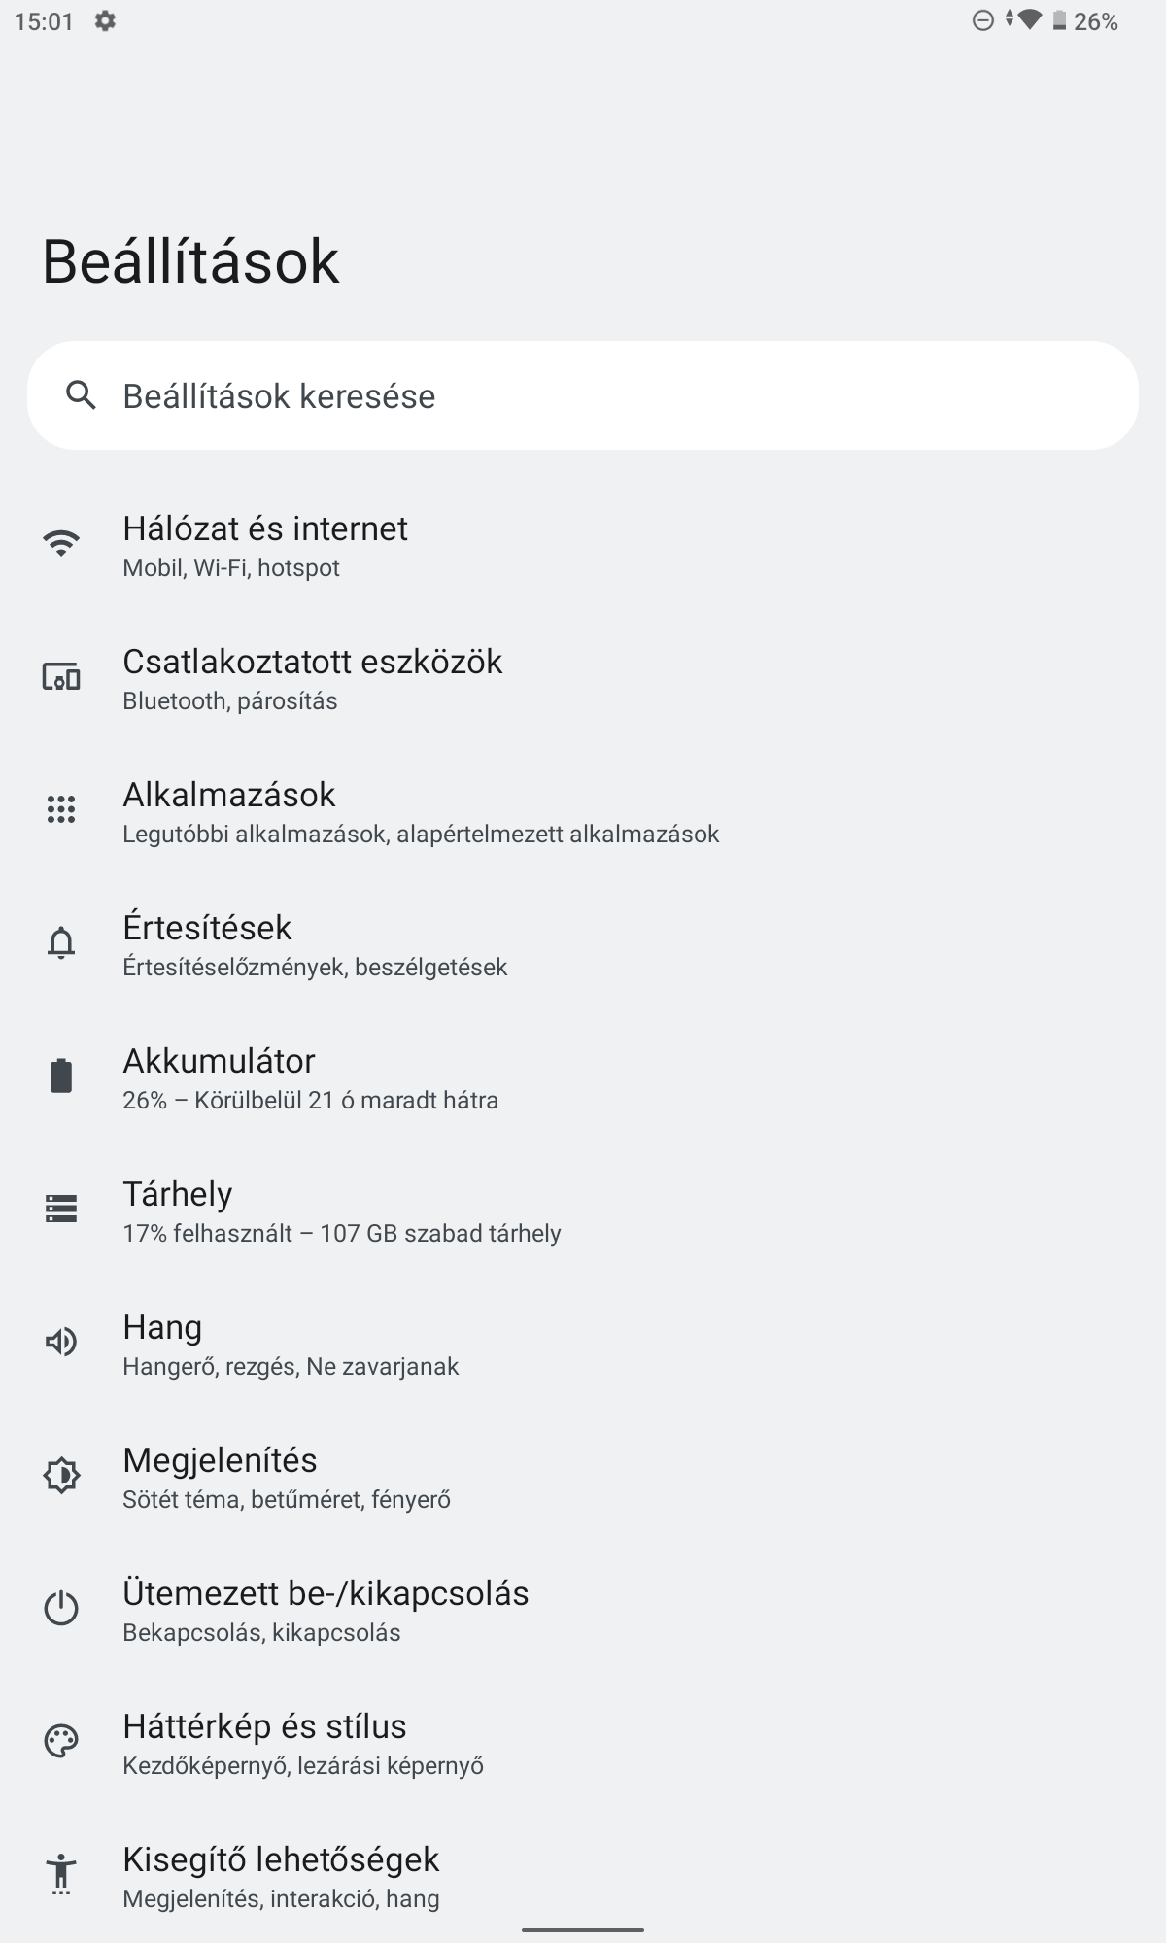Click the search magnifier icon
The height and width of the screenshot is (1943, 1166).
click(x=81, y=395)
